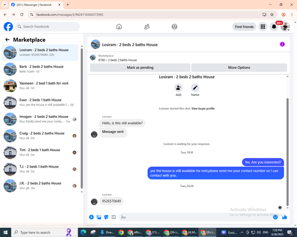Open Evan 2 beds 1 bath conversation
This screenshot has height=237, width=297.
click(40, 103)
